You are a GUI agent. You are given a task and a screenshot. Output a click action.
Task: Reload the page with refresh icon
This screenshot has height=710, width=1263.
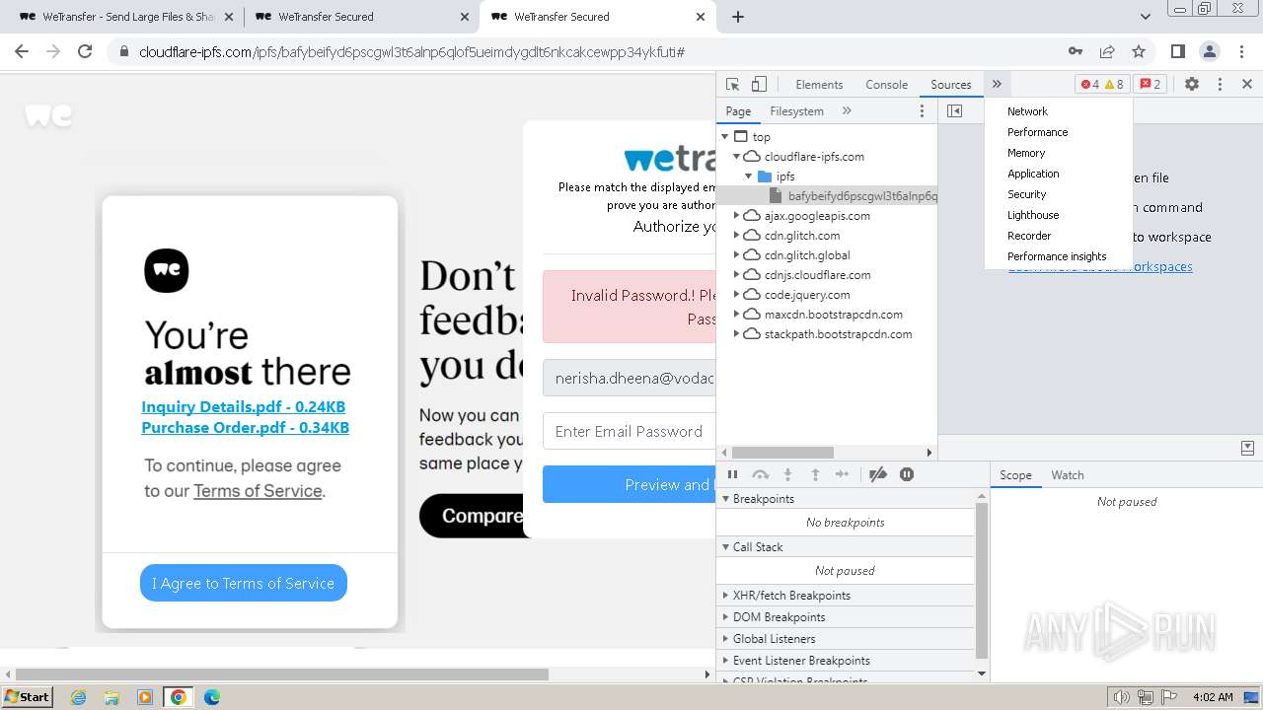coord(85,51)
